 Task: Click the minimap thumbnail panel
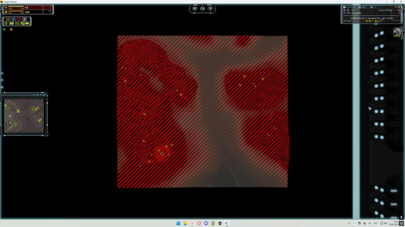point(24,115)
